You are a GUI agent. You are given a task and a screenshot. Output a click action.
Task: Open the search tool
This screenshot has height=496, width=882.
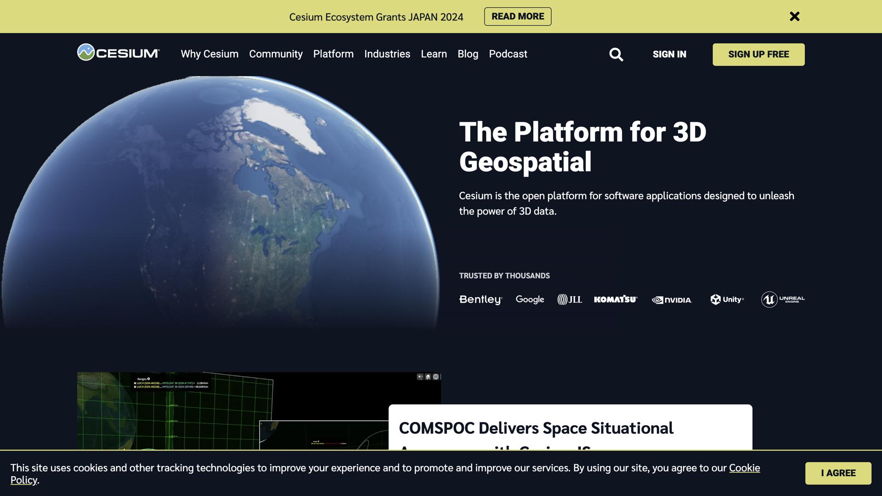coord(616,54)
